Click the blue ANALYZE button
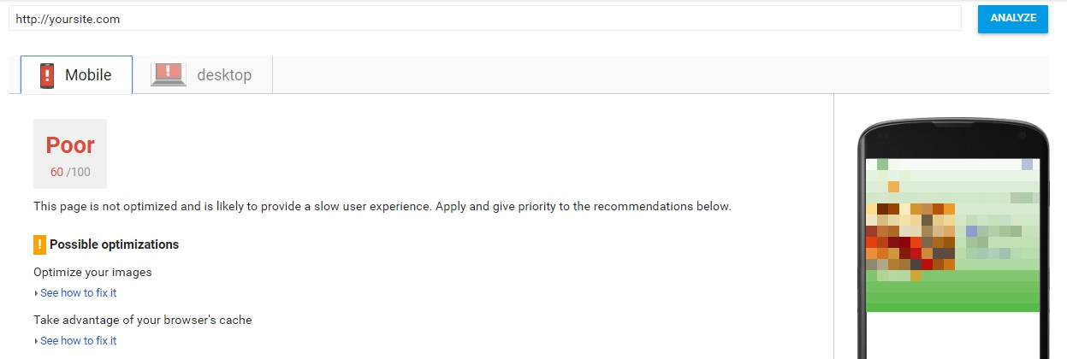The width and height of the screenshot is (1067, 359). (1013, 18)
